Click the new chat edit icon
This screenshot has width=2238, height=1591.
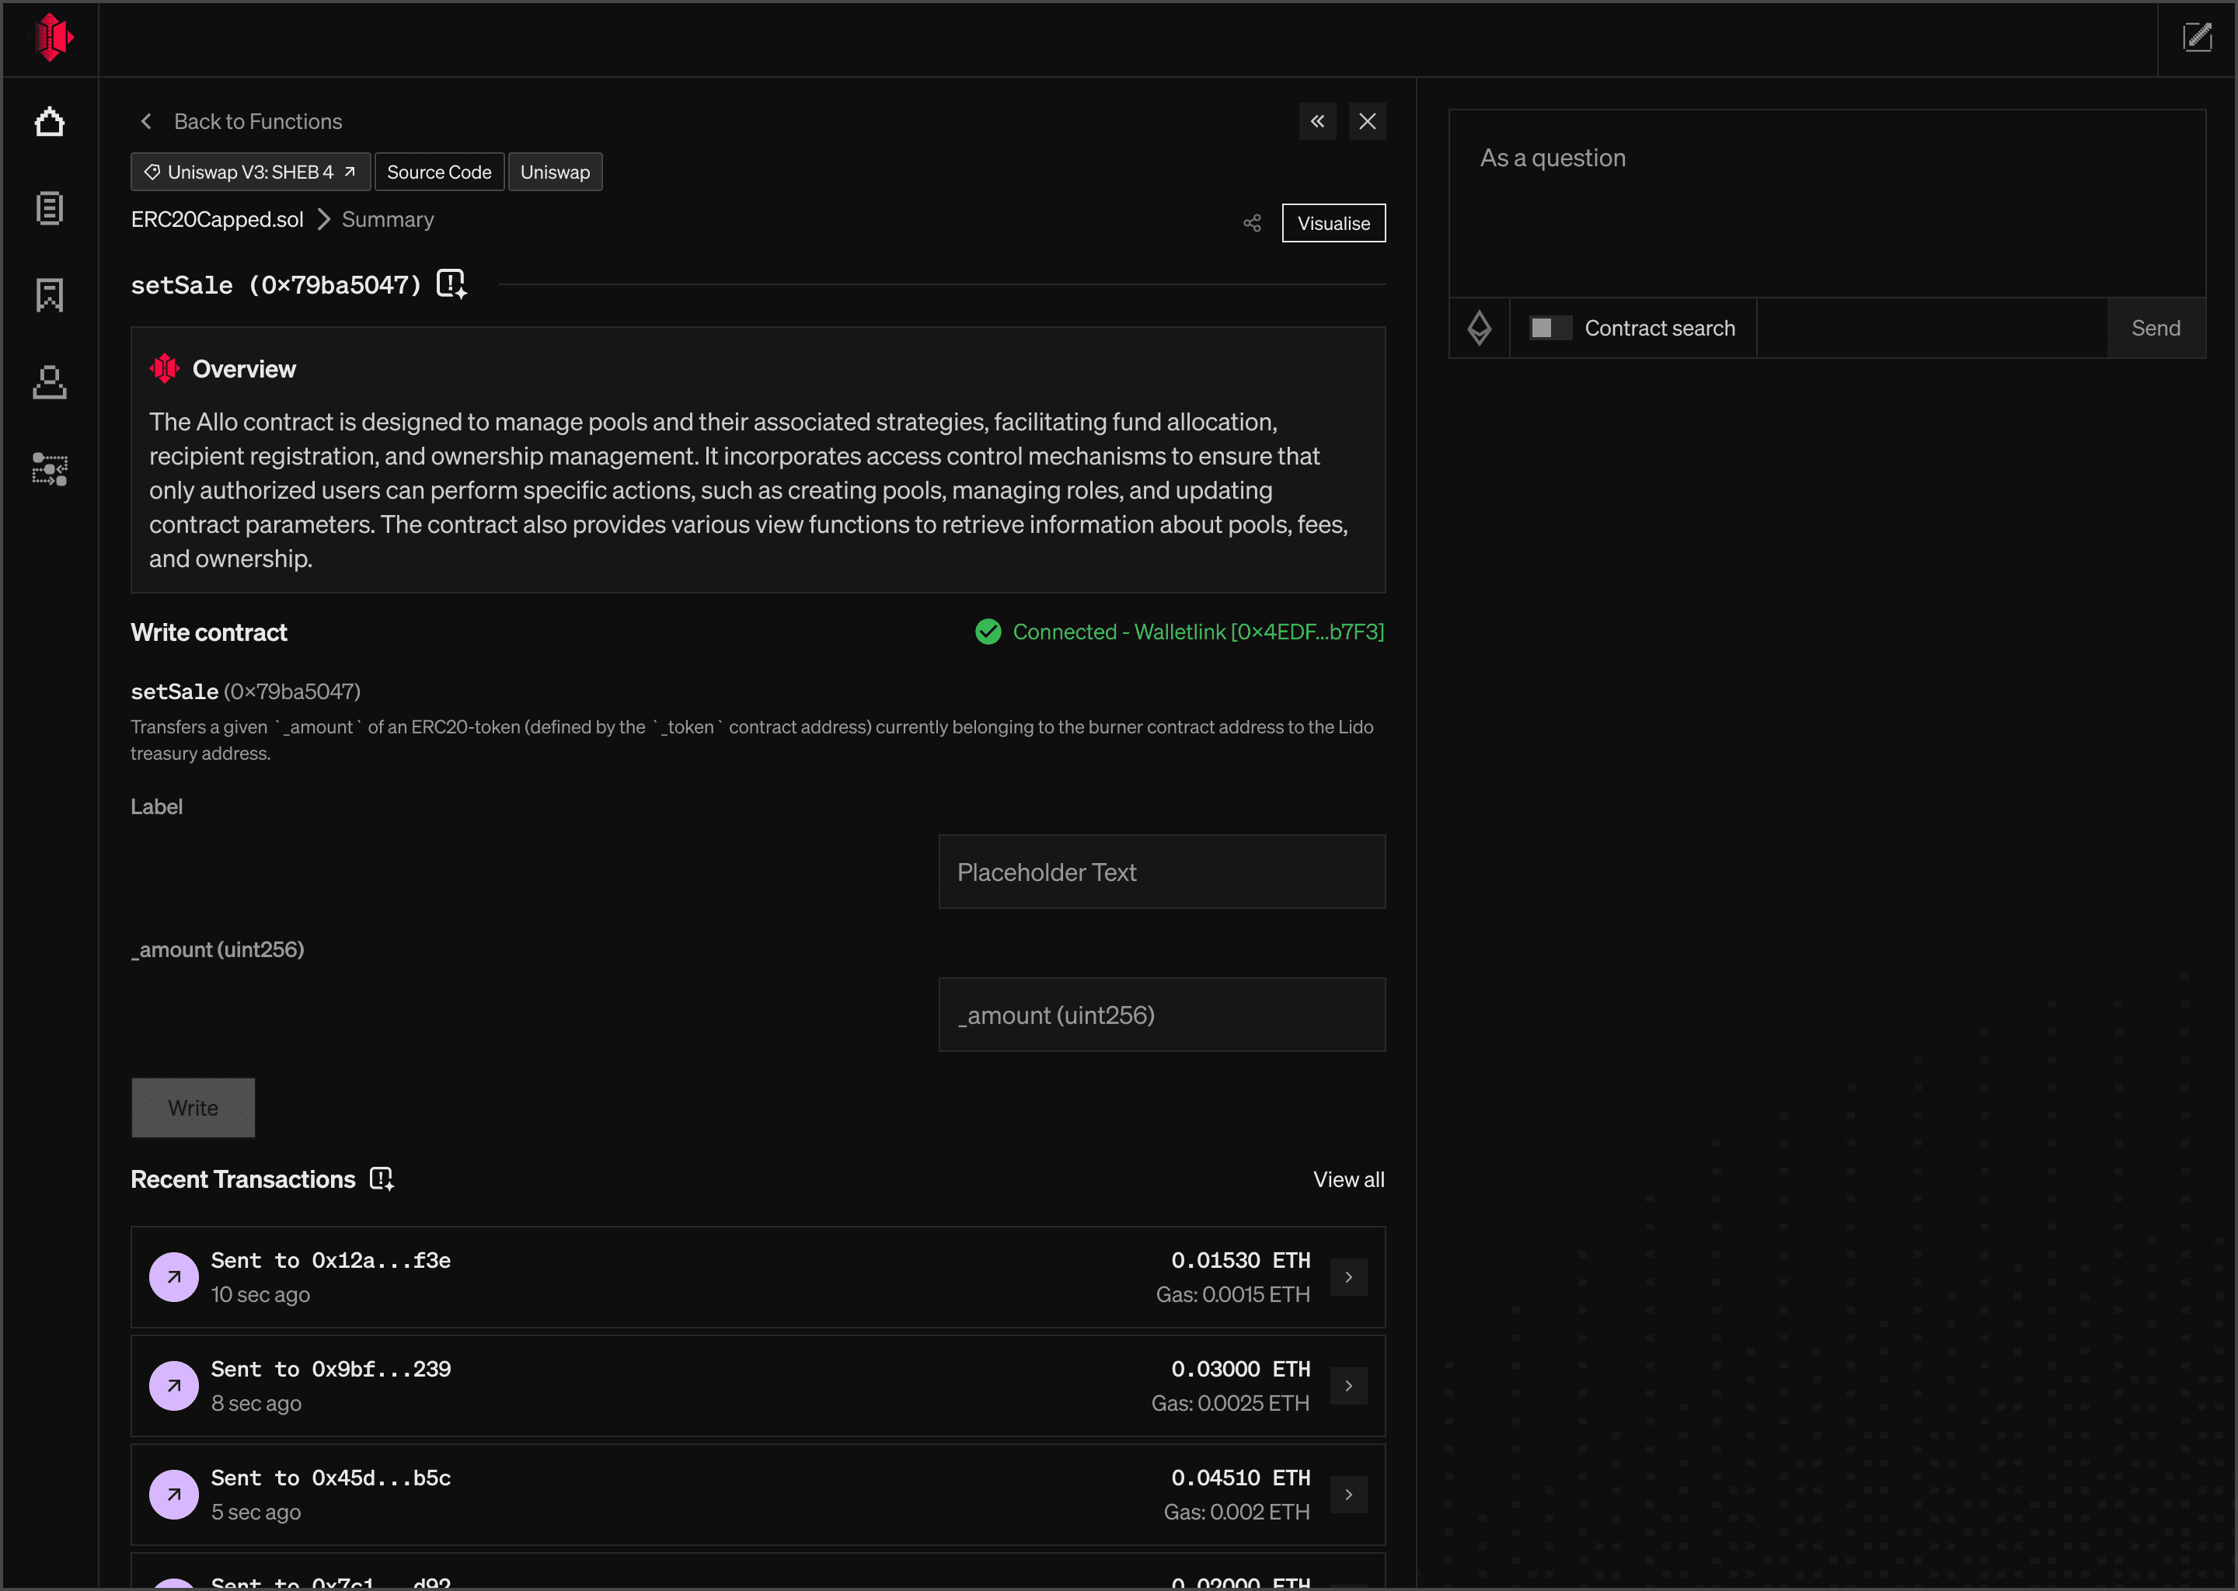2197,38
